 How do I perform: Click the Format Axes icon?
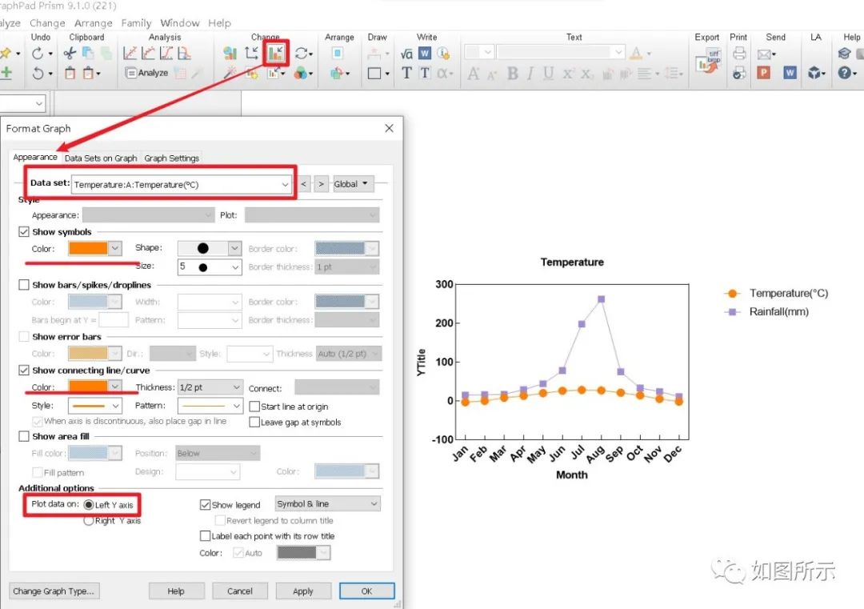point(252,54)
